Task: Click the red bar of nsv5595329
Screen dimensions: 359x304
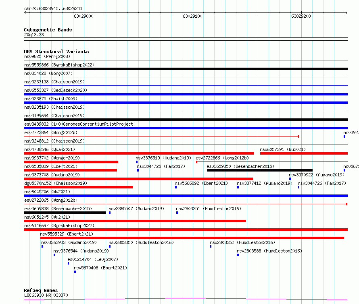Action: click(192, 238)
